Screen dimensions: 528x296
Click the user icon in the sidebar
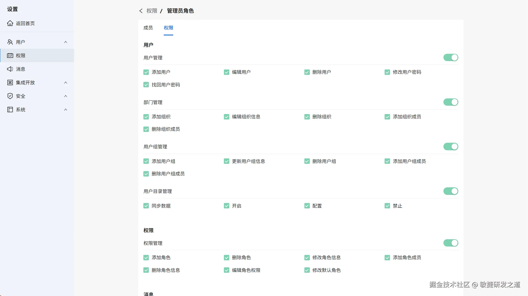point(10,42)
